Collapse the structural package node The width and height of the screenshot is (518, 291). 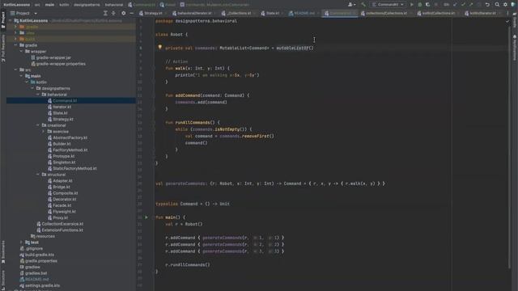(x=38, y=175)
